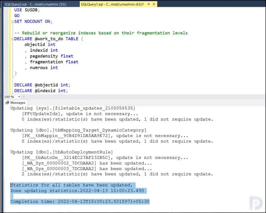Click the Rebuild or reorganize indexes comment
The image size is (266, 213).
pyautogui.click(x=101, y=33)
